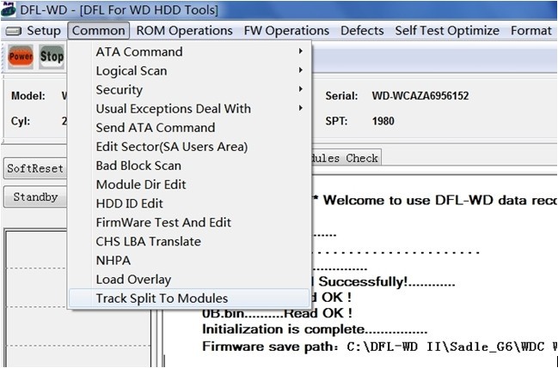Click the Welcome to use DFL-WD log line
The height and width of the screenshot is (368, 558).
tap(435, 201)
